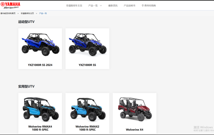
Task: Open the Wolverine RMAX2 1000 R-SPEC image
Action: click(x=88, y=109)
